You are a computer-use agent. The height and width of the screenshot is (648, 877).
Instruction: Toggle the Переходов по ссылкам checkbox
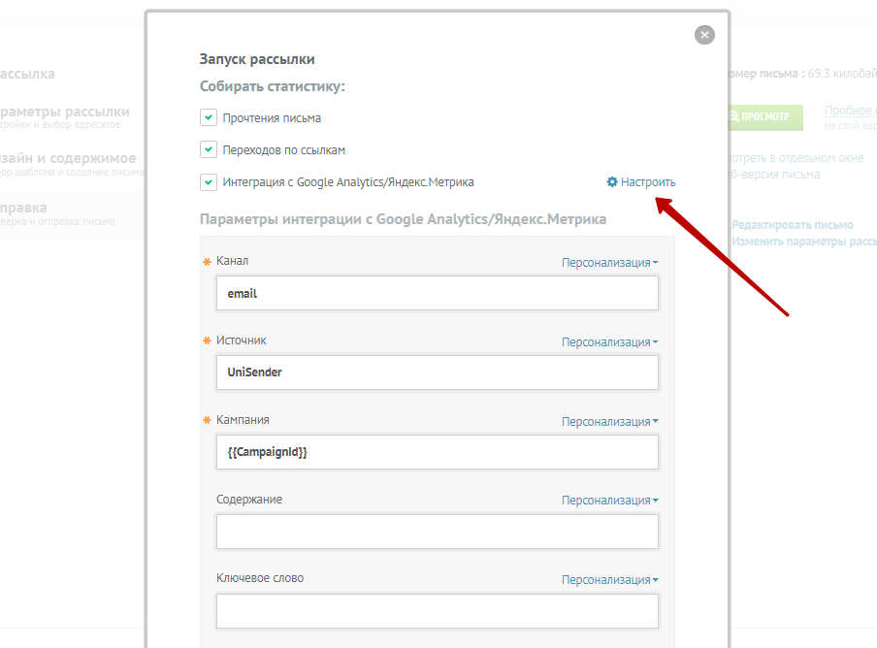coord(209,149)
